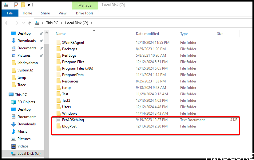Select the Program Files (x86) folder
This screenshot has height=160, width=254.
click(x=77, y=68)
